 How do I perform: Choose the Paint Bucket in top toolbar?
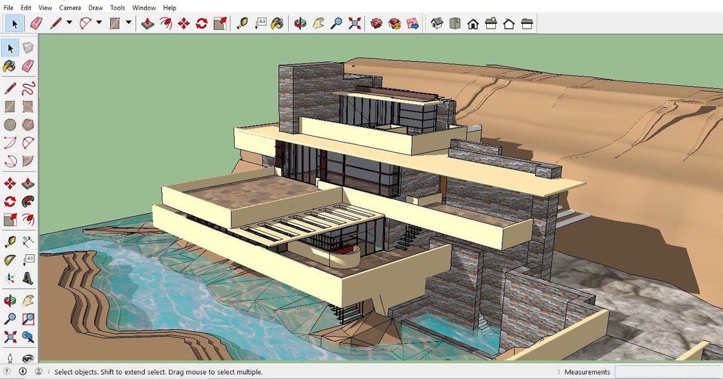(278, 23)
